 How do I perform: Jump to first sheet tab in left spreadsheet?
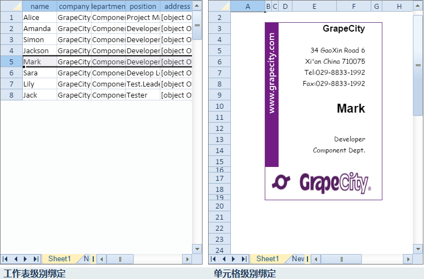(5, 259)
